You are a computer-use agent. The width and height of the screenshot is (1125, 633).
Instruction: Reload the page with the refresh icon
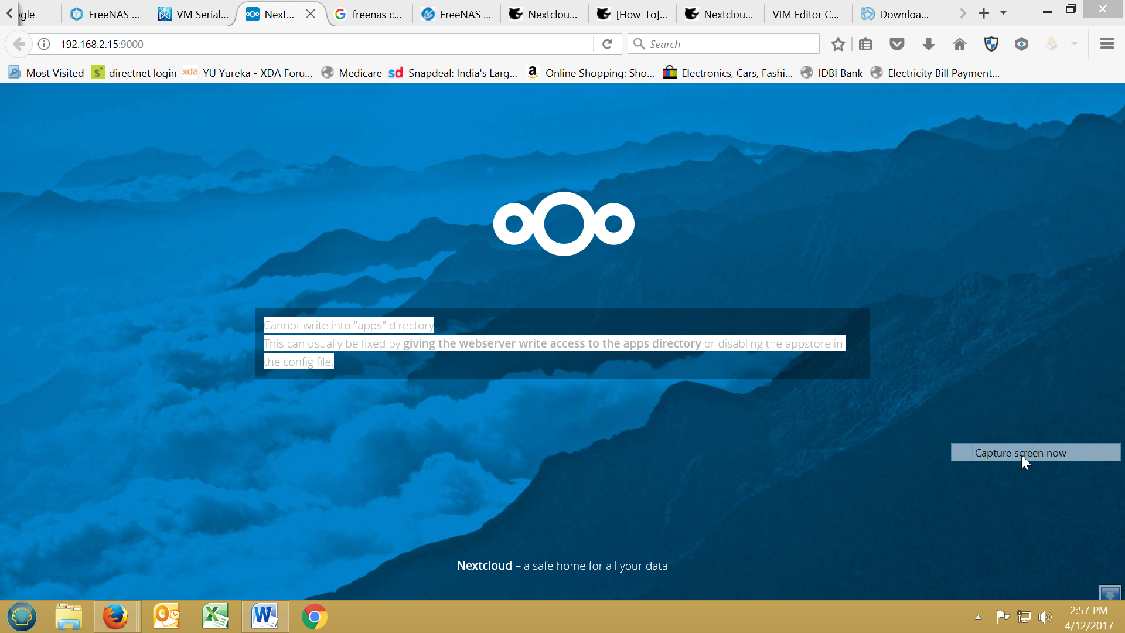tap(608, 44)
